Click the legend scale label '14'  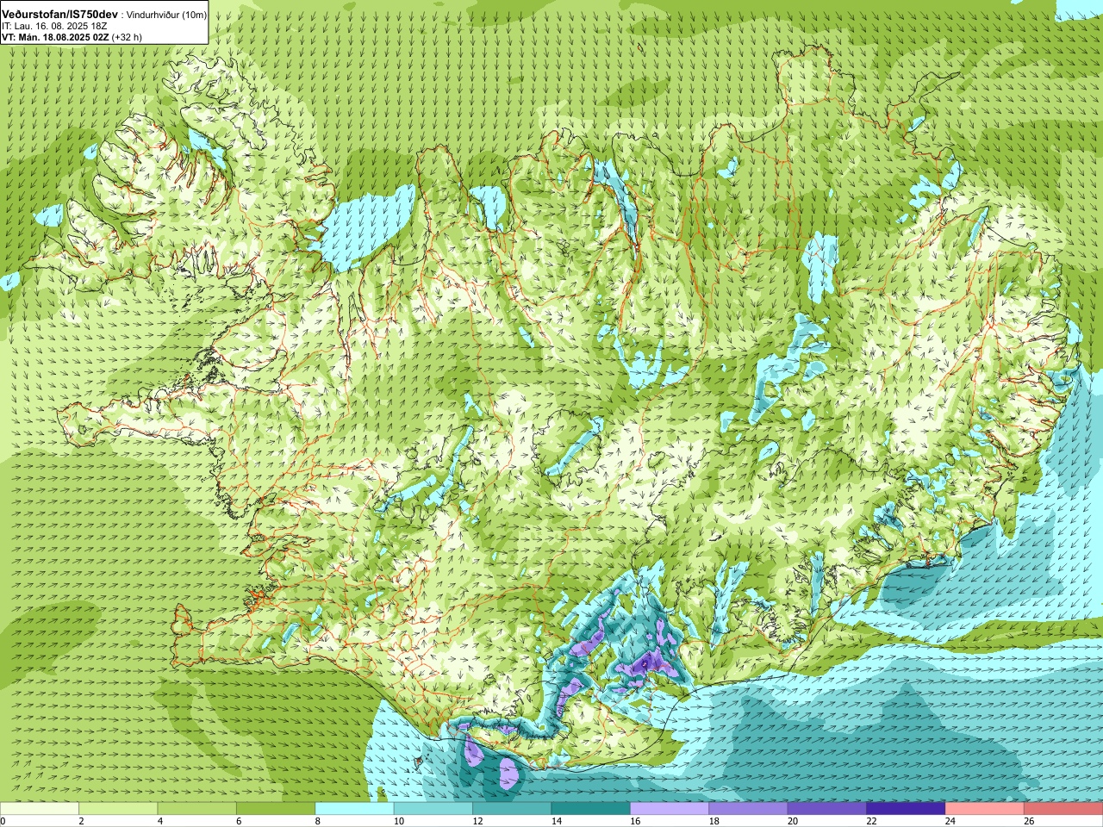[556, 821]
